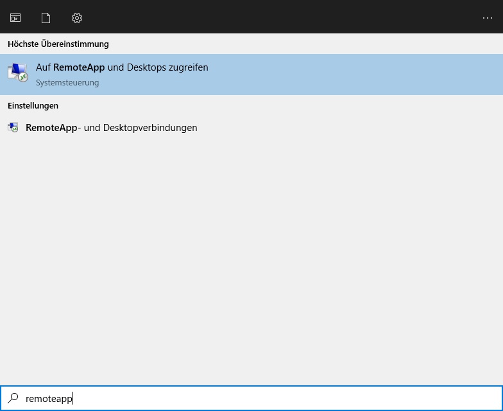503x411 pixels.
Task: Click the search box containing 'remoteapp'
Action: click(x=251, y=398)
